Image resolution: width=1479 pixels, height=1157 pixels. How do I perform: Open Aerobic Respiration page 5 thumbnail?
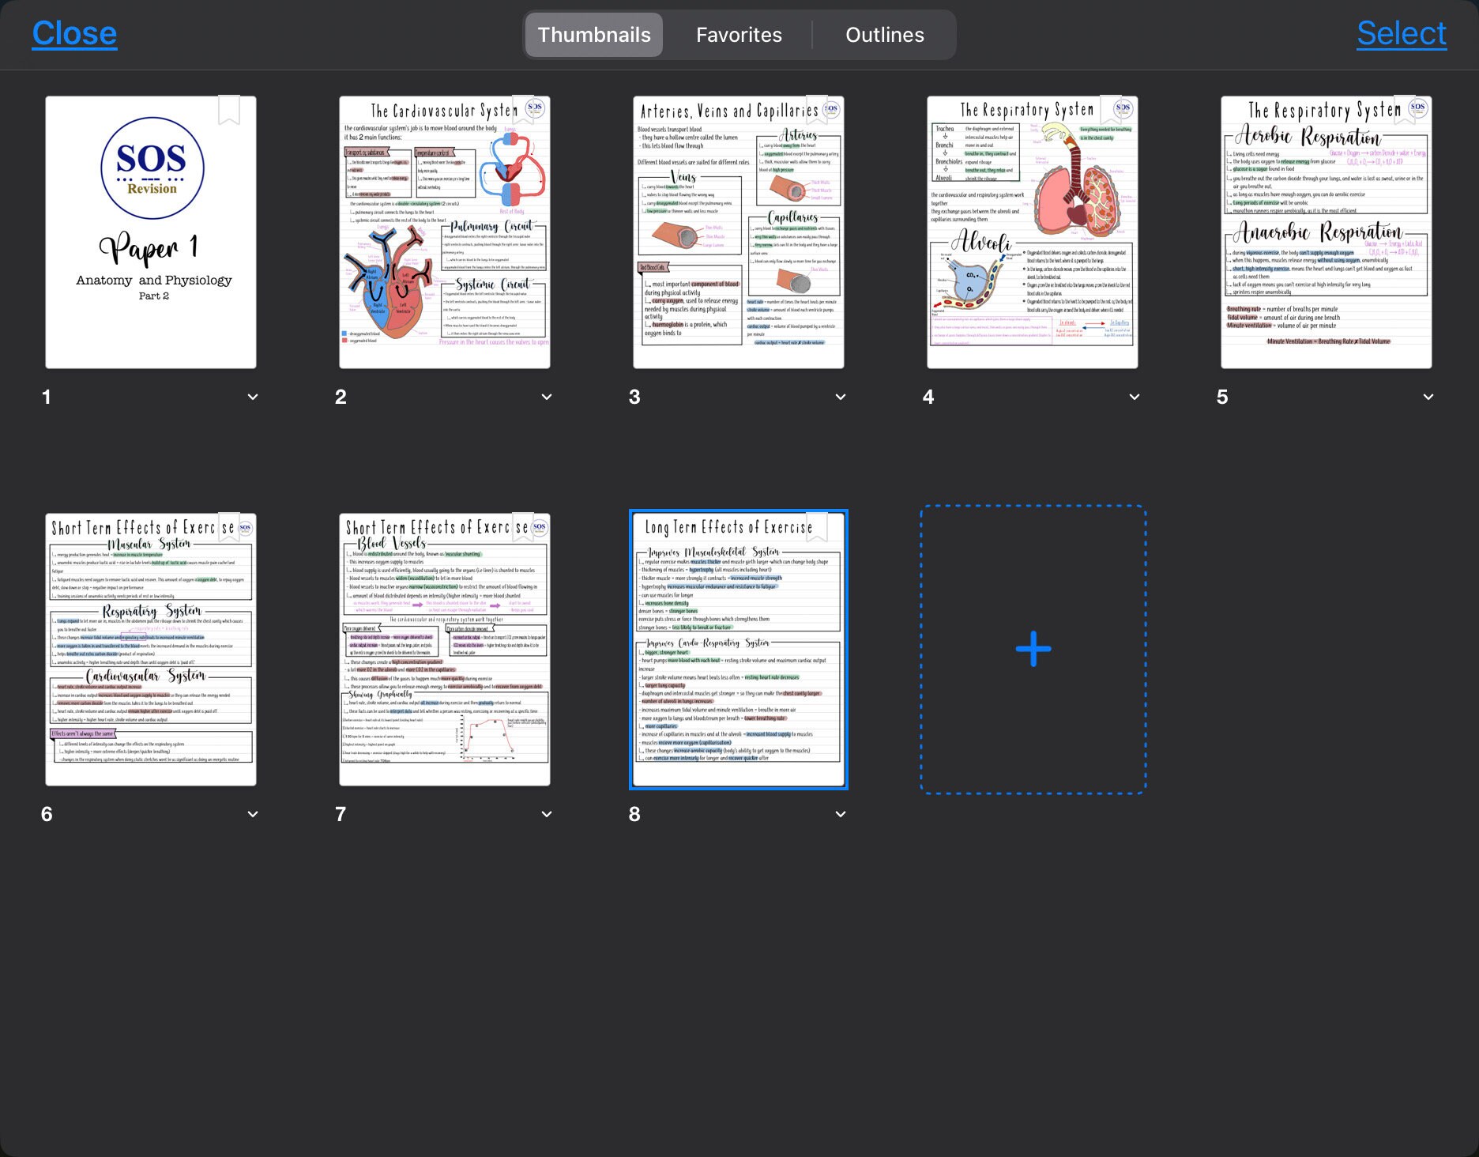[1327, 232]
